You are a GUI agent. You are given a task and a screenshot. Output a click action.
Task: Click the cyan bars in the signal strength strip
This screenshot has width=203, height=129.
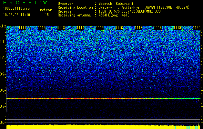click(187, 127)
